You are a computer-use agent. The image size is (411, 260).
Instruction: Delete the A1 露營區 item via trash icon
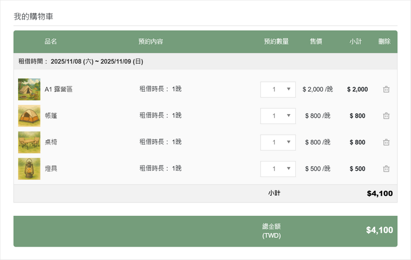[386, 89]
